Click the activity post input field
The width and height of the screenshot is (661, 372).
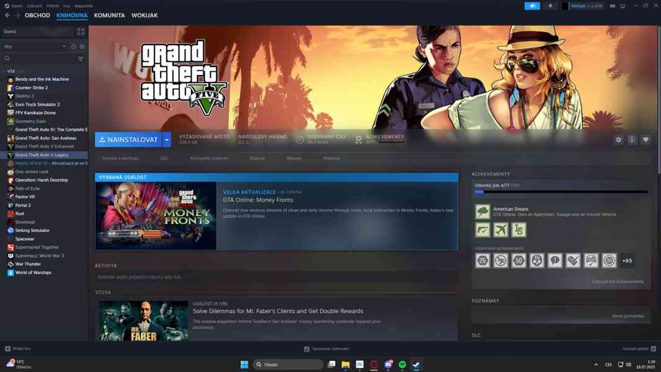(276, 277)
